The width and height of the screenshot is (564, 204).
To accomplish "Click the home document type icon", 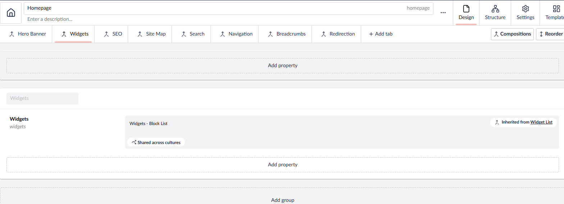I will point(11,13).
